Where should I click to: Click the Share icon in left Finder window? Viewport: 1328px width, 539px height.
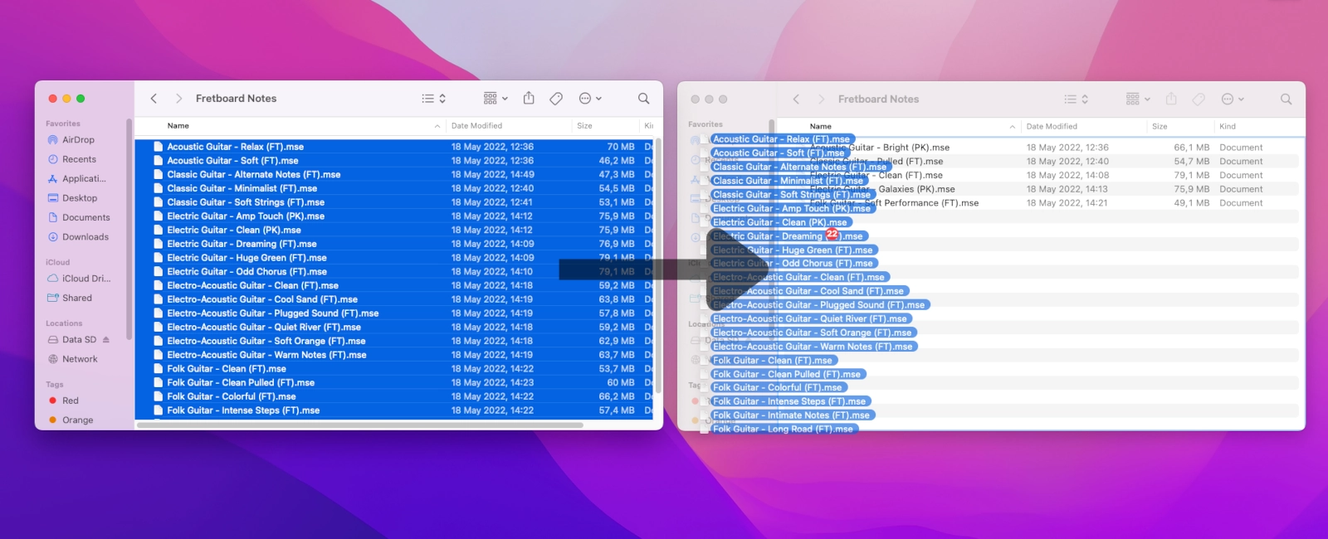(x=529, y=99)
